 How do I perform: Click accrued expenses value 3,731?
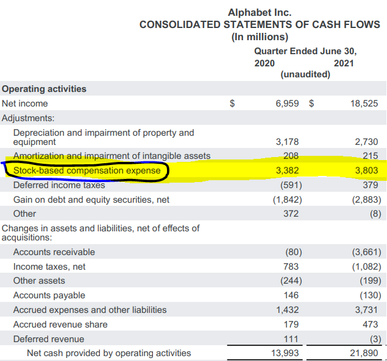pyautogui.click(x=366, y=310)
